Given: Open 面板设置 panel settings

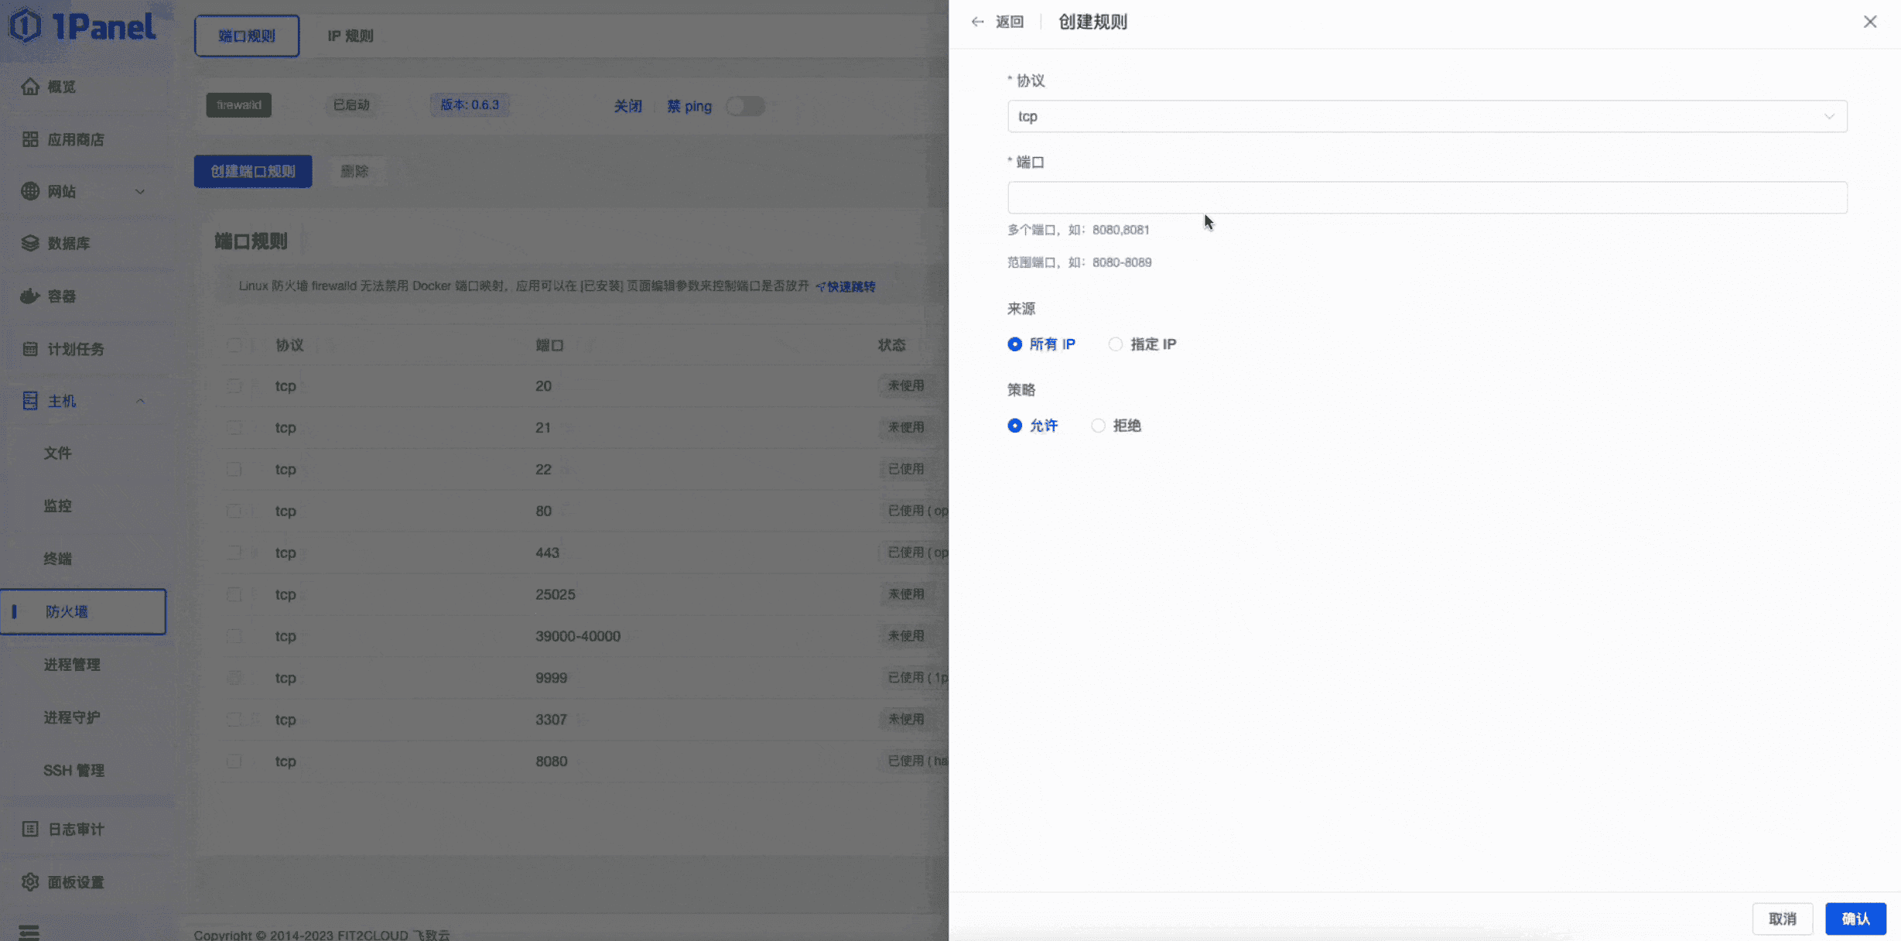Looking at the screenshot, I should coord(76,881).
